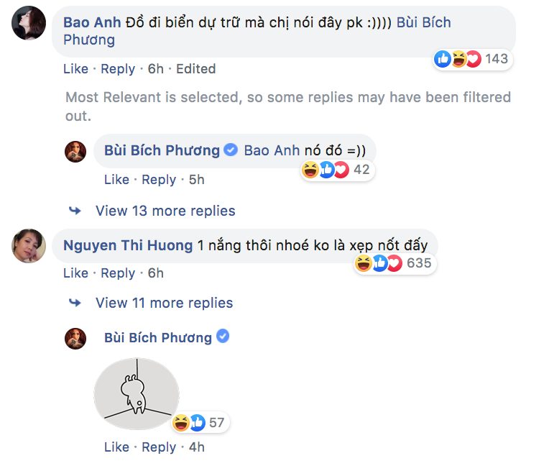Click Bùi Bích Phương's avatar beside the sticker reply

pyautogui.click(x=76, y=338)
